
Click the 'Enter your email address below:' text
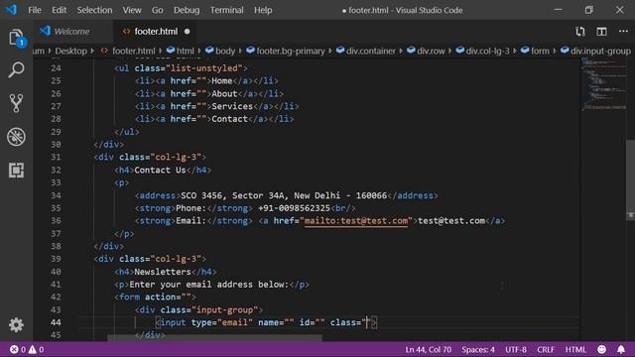tap(209, 285)
